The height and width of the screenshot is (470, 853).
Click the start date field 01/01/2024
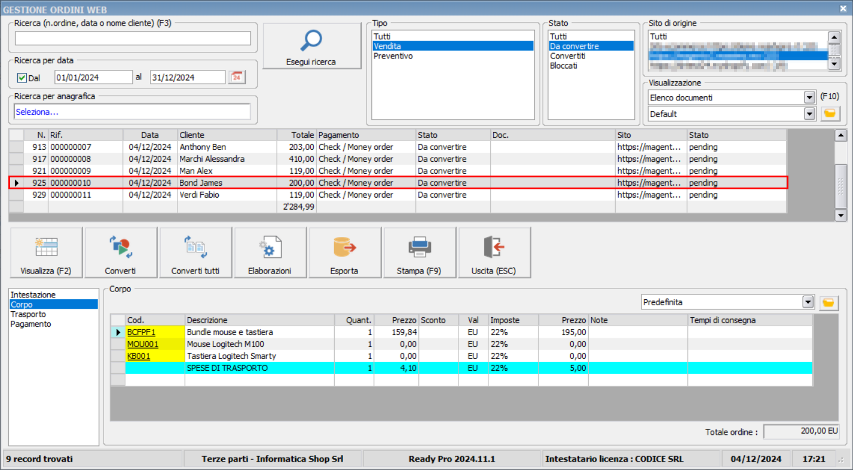click(93, 77)
